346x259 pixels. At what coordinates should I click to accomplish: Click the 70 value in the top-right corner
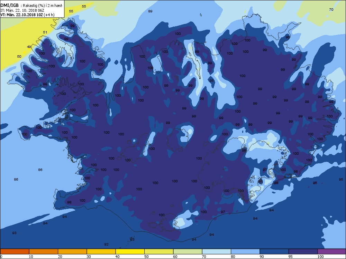(x=331, y=9)
